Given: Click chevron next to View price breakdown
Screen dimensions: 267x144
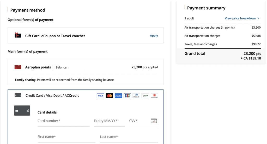Looking at the screenshot, I should [x=258, y=18].
